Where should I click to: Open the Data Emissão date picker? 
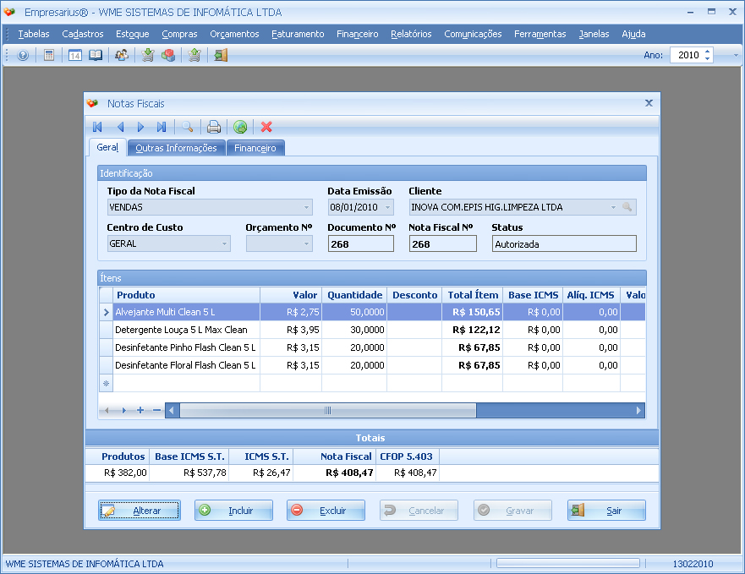click(388, 207)
